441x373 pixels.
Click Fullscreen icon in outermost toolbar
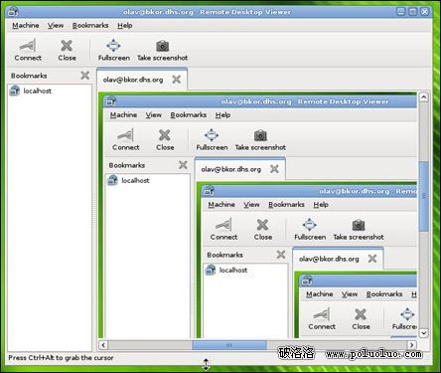click(113, 46)
